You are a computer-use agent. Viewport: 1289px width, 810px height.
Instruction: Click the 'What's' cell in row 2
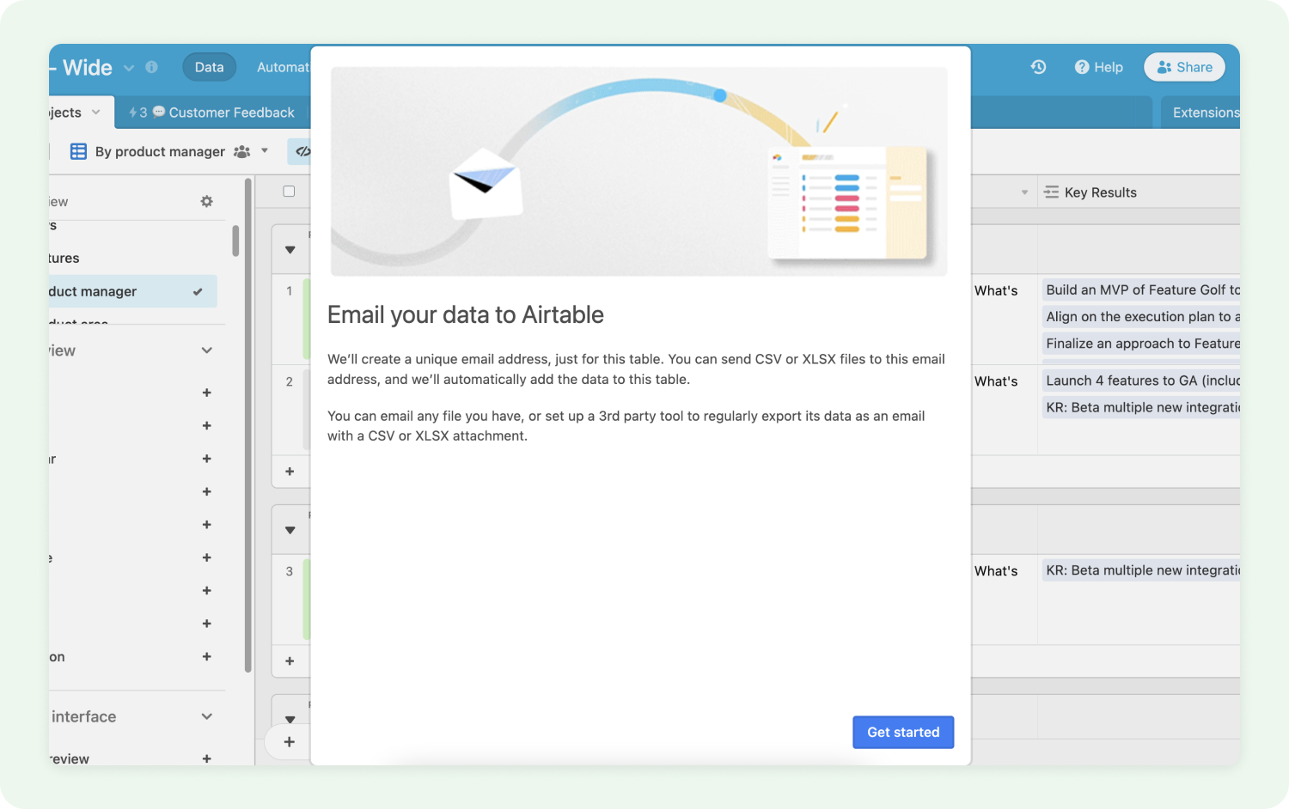click(x=996, y=381)
